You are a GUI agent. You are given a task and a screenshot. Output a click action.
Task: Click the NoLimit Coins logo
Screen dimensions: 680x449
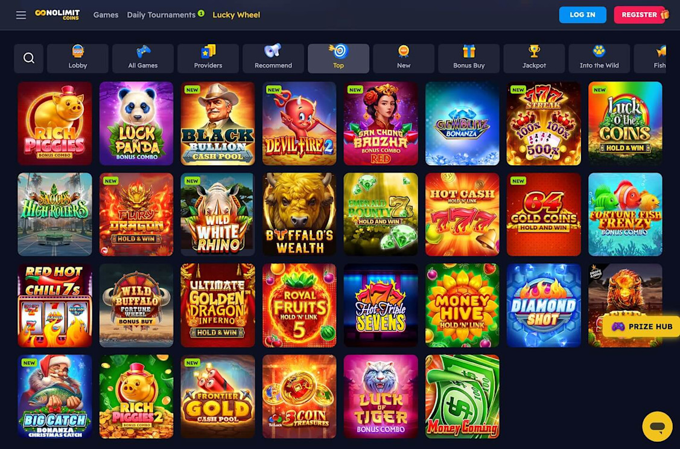click(57, 14)
